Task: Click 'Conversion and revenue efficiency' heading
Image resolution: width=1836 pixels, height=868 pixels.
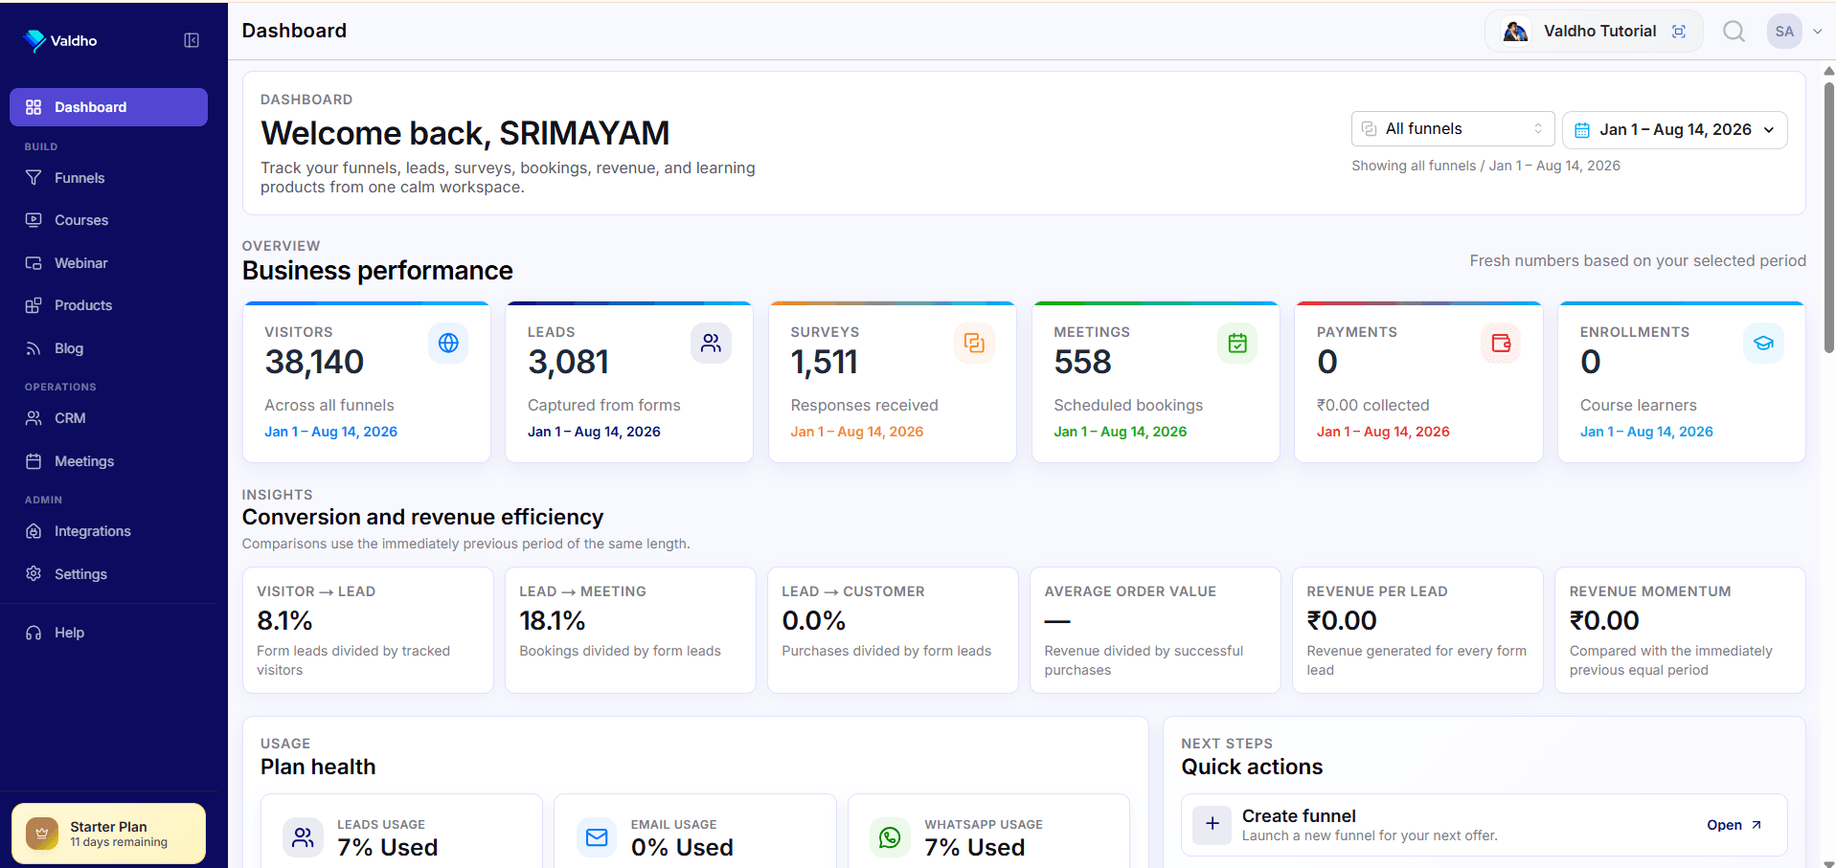Action: (x=422, y=517)
